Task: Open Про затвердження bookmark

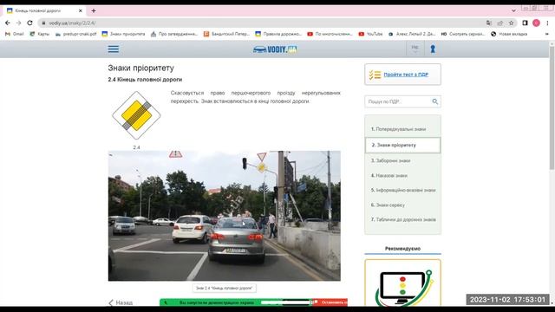Action: point(174,34)
